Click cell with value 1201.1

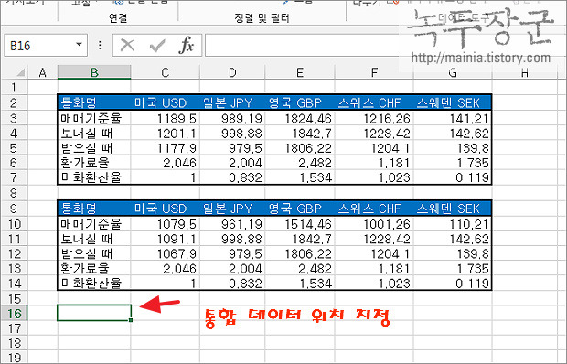click(165, 133)
